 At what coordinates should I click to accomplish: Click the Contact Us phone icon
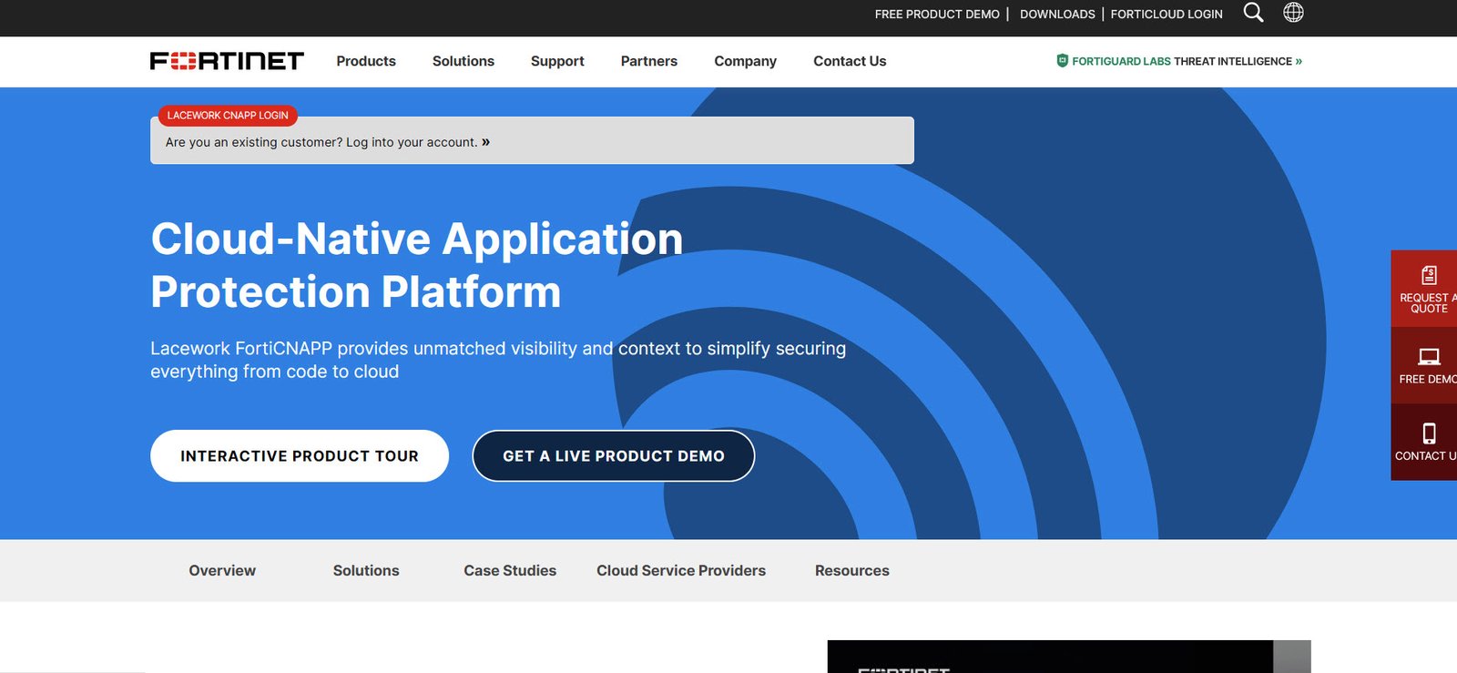click(1429, 433)
